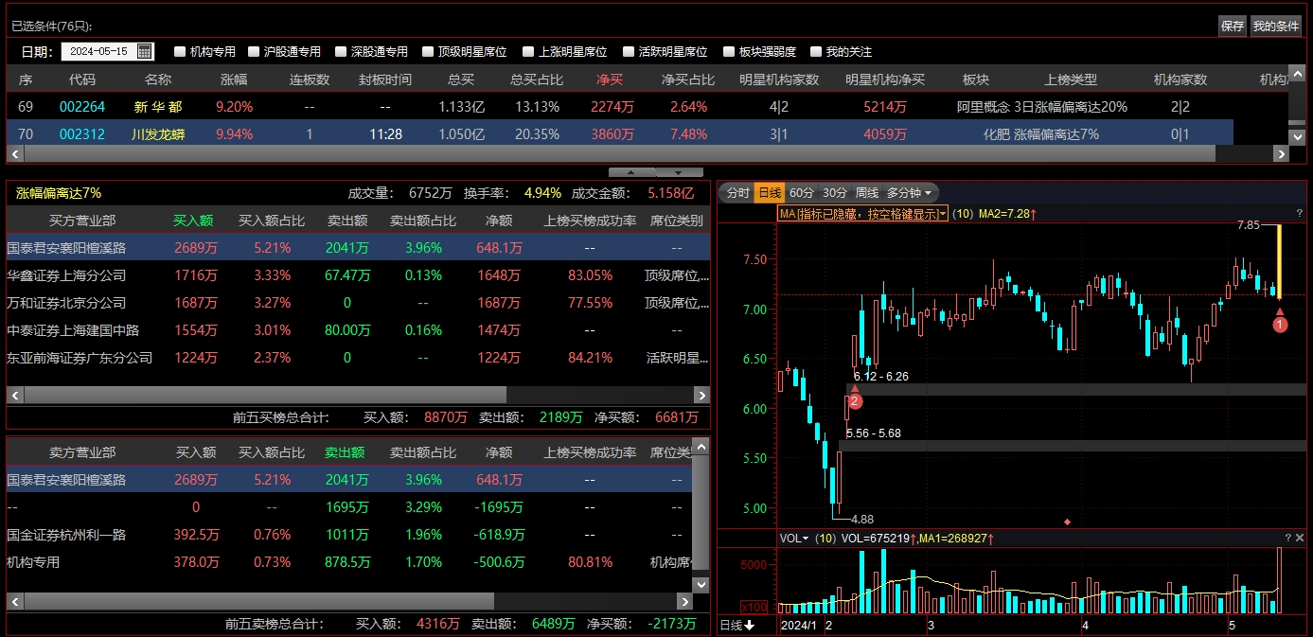Select buyer row 华鑫证券上海分公司

(x=358, y=275)
